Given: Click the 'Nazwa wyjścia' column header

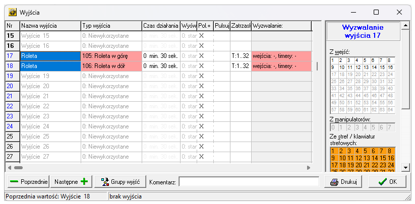Looking at the screenshot, I should (x=50, y=26).
